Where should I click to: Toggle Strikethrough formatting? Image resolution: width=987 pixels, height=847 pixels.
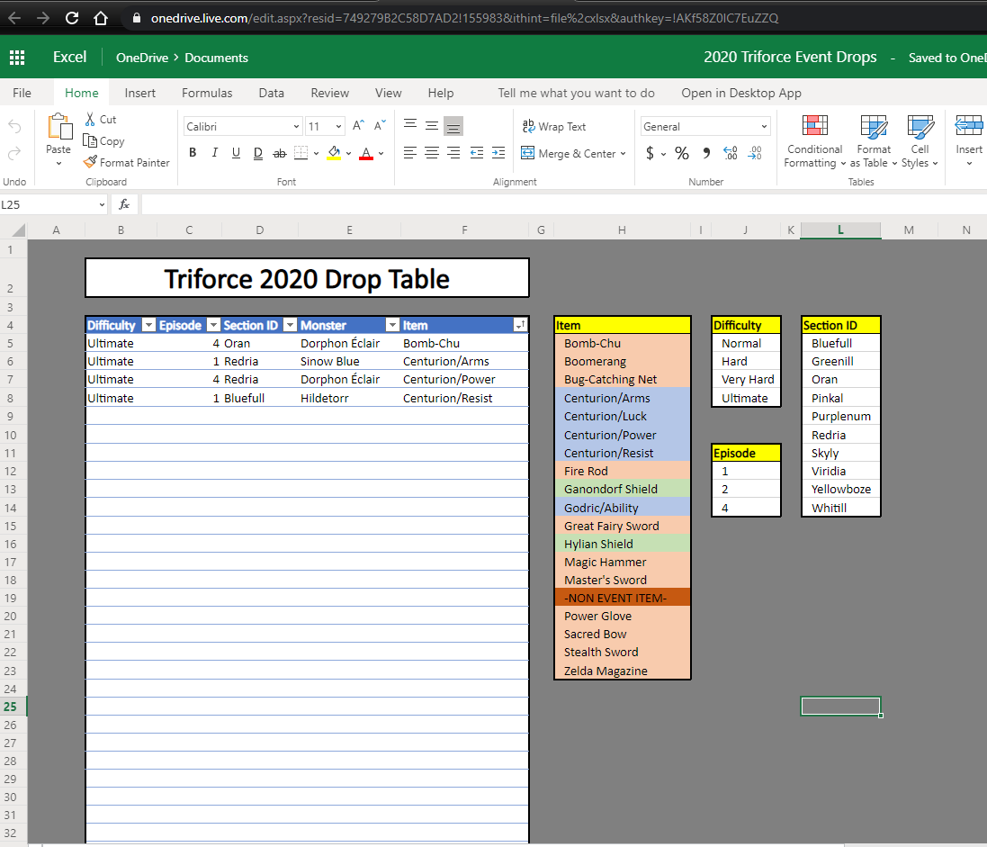(x=280, y=153)
